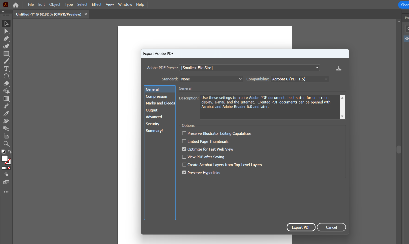
Task: Switch to the Output section
Action: click(152, 110)
